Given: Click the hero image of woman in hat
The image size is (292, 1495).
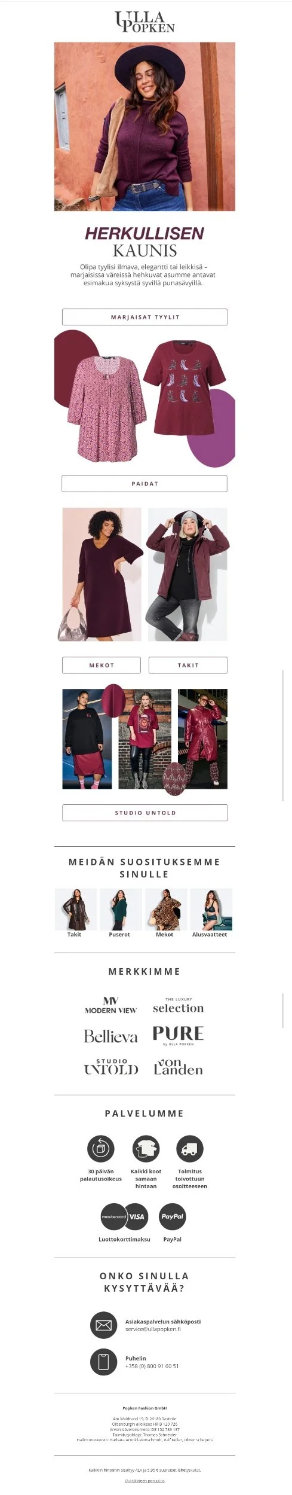Looking at the screenshot, I should [145, 126].
